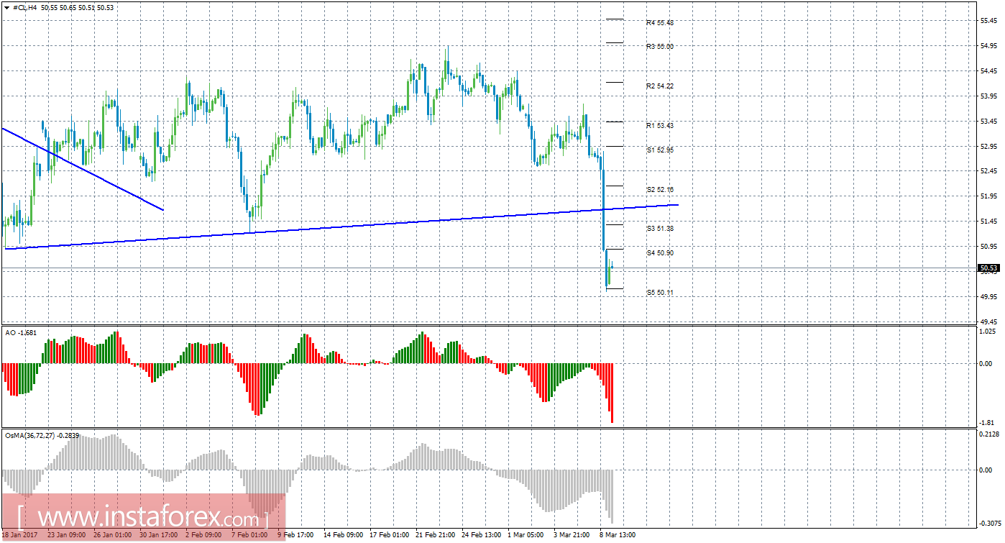
Task: Click the 3 Mar 21:00 time label
Action: point(572,535)
